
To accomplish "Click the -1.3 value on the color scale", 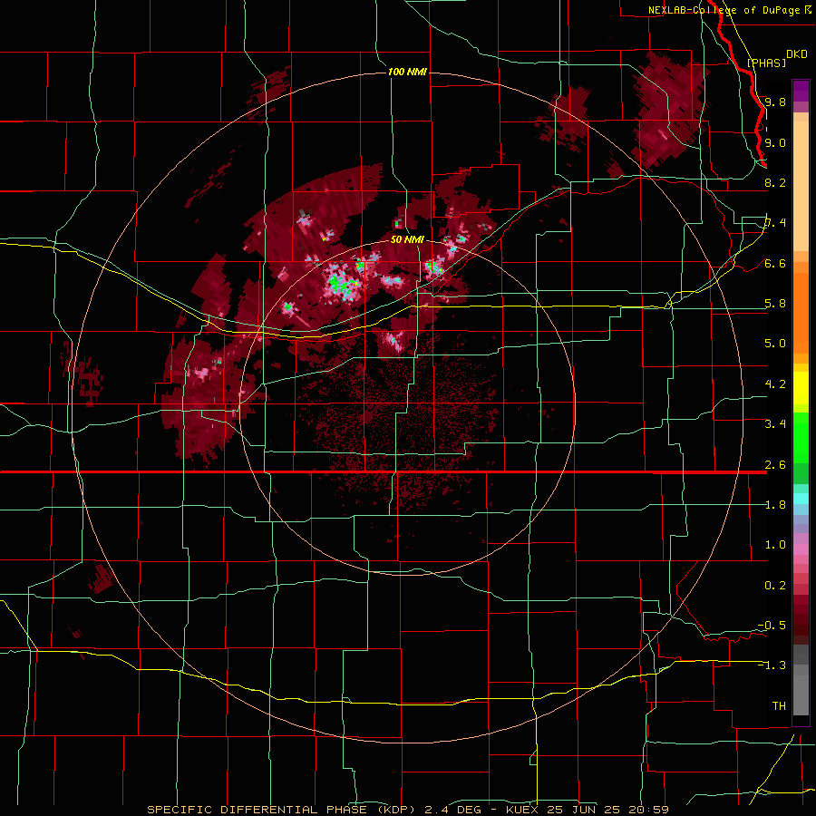I will tap(772, 665).
